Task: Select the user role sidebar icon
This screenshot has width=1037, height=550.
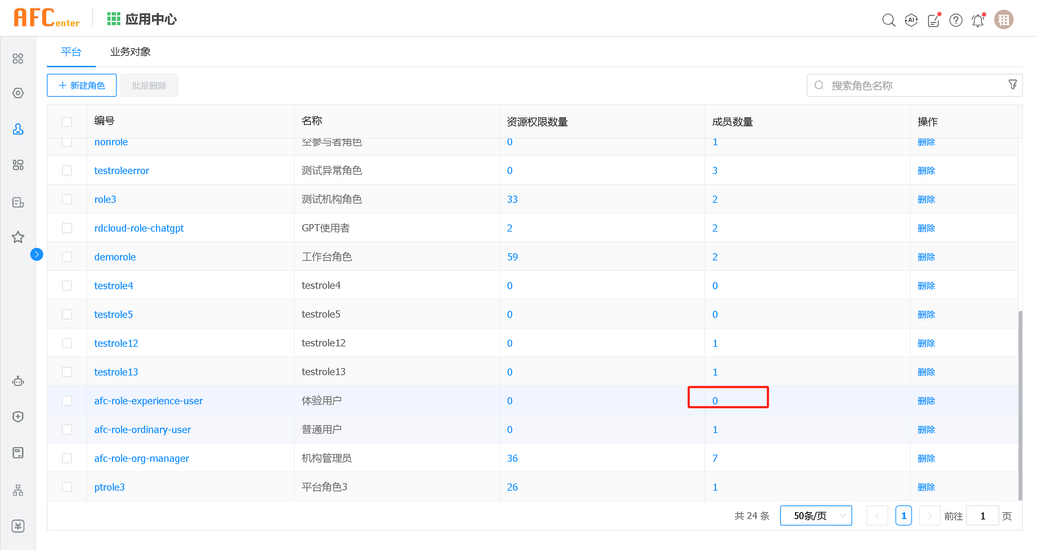Action: tap(18, 129)
